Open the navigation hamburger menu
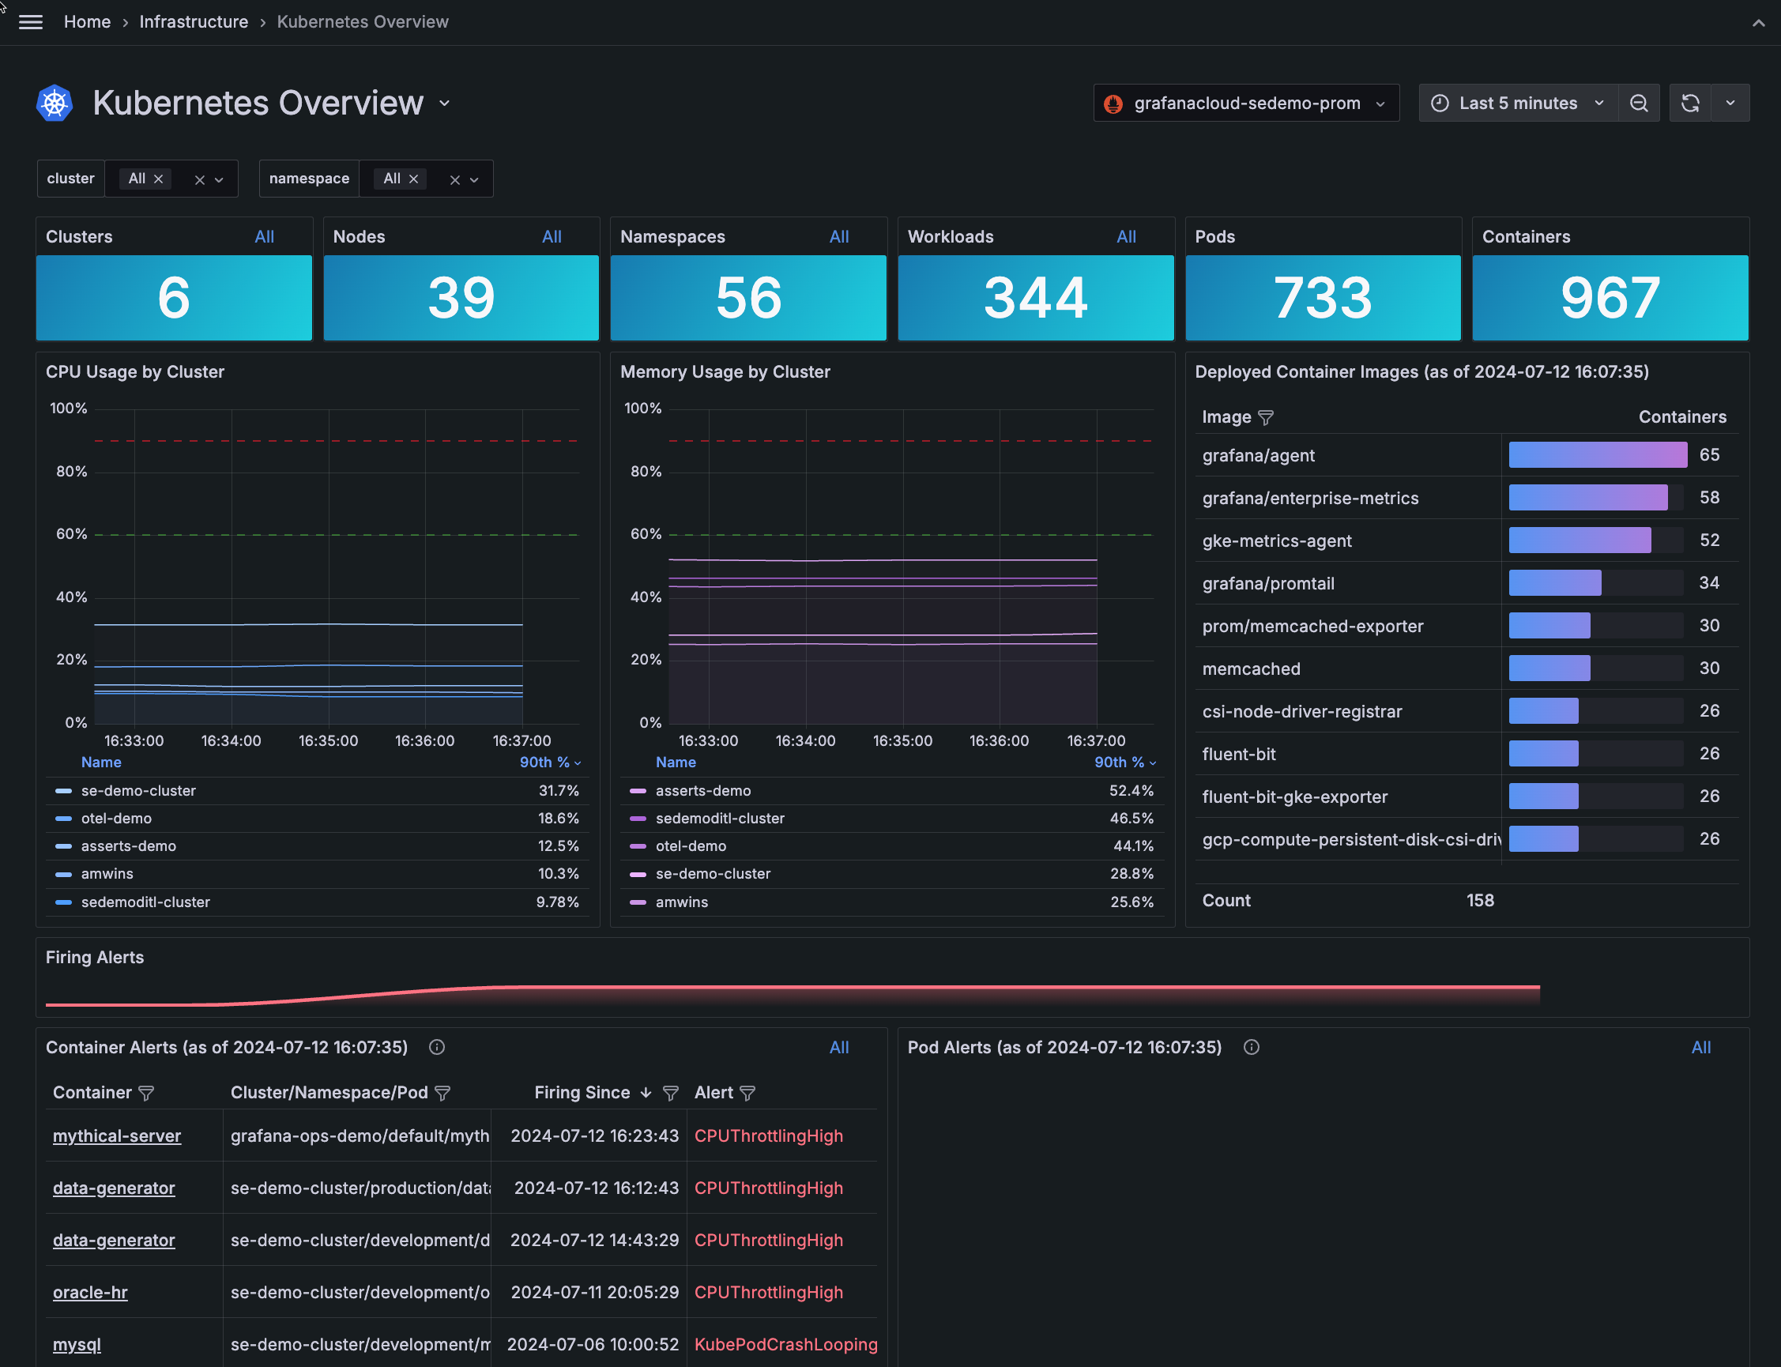This screenshot has height=1367, width=1781. pyautogui.click(x=30, y=22)
